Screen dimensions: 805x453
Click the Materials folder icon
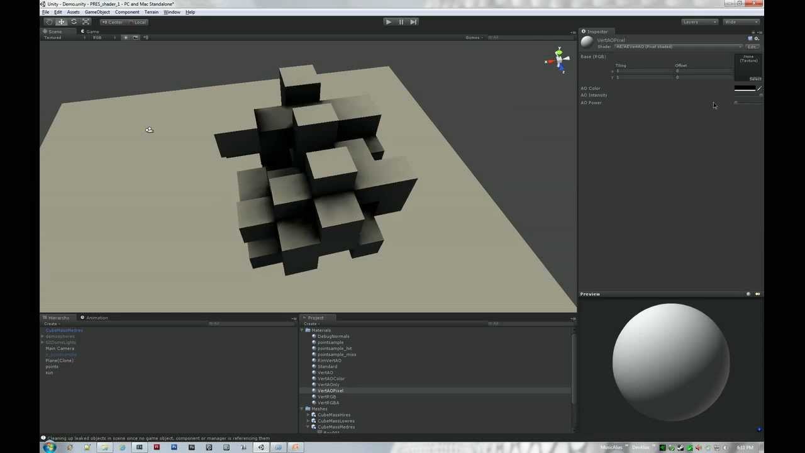(308, 330)
